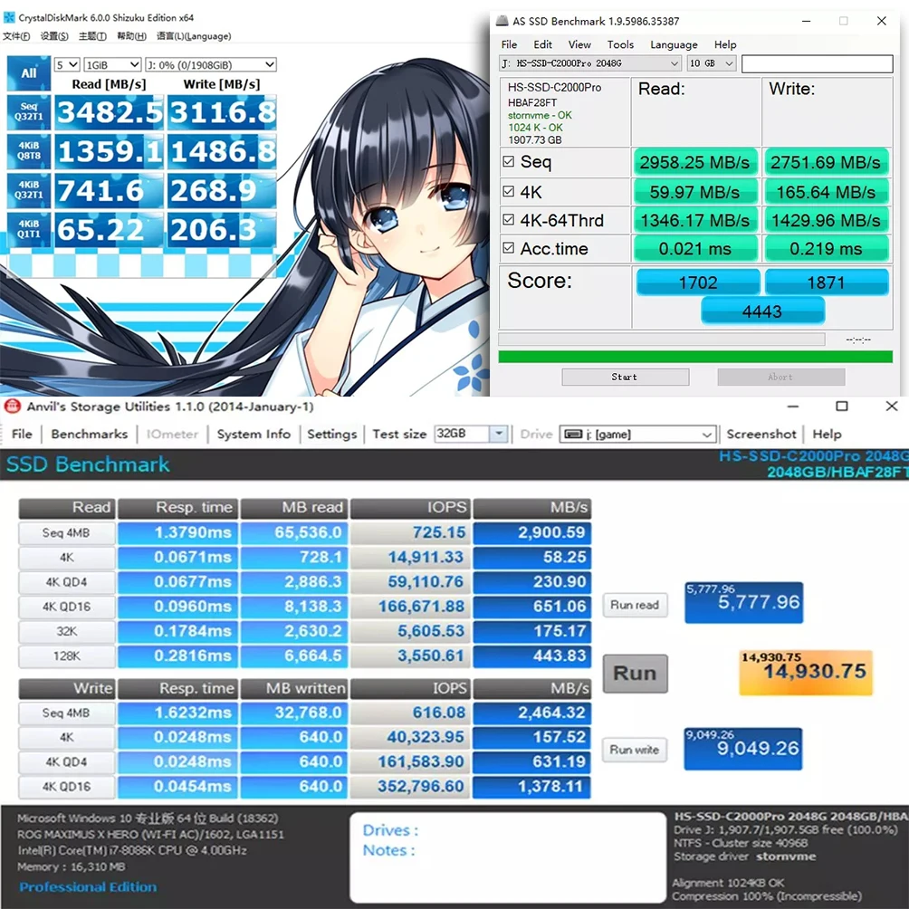The height and width of the screenshot is (909, 909).
Task: Open the Language menu in AS SSD Benchmark
Action: pos(674,44)
